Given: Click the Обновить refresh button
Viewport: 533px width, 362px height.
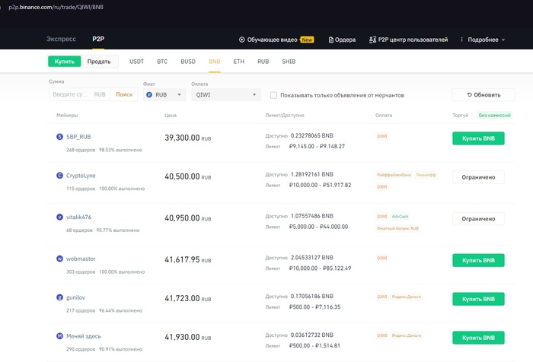Looking at the screenshot, I should tap(484, 95).
